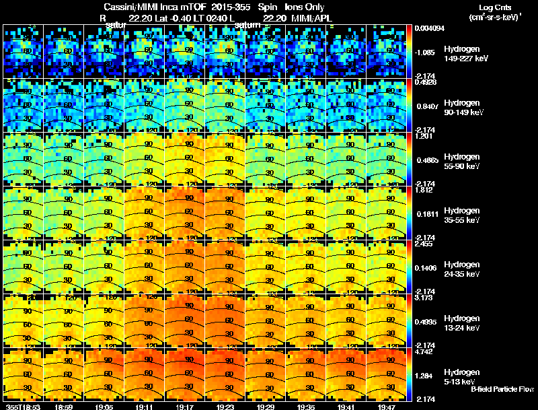This screenshot has height=410, width=538.
Task: Open the 24-35 keV image panel at 19:11
Action: click(x=144, y=267)
